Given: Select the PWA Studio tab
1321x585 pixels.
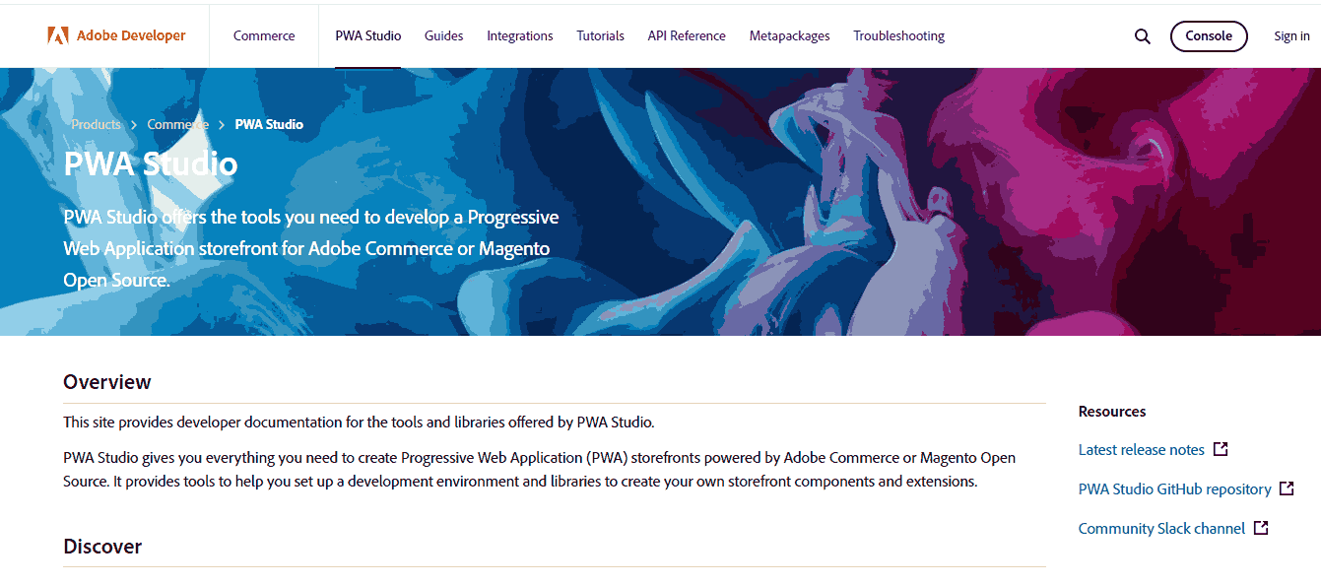Looking at the screenshot, I should coord(367,36).
